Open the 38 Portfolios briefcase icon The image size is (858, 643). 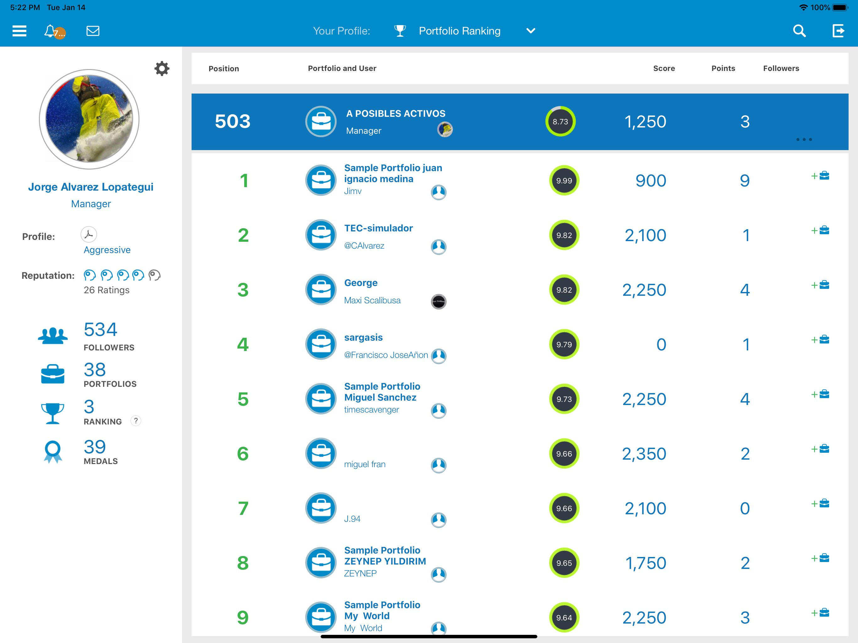tap(53, 374)
